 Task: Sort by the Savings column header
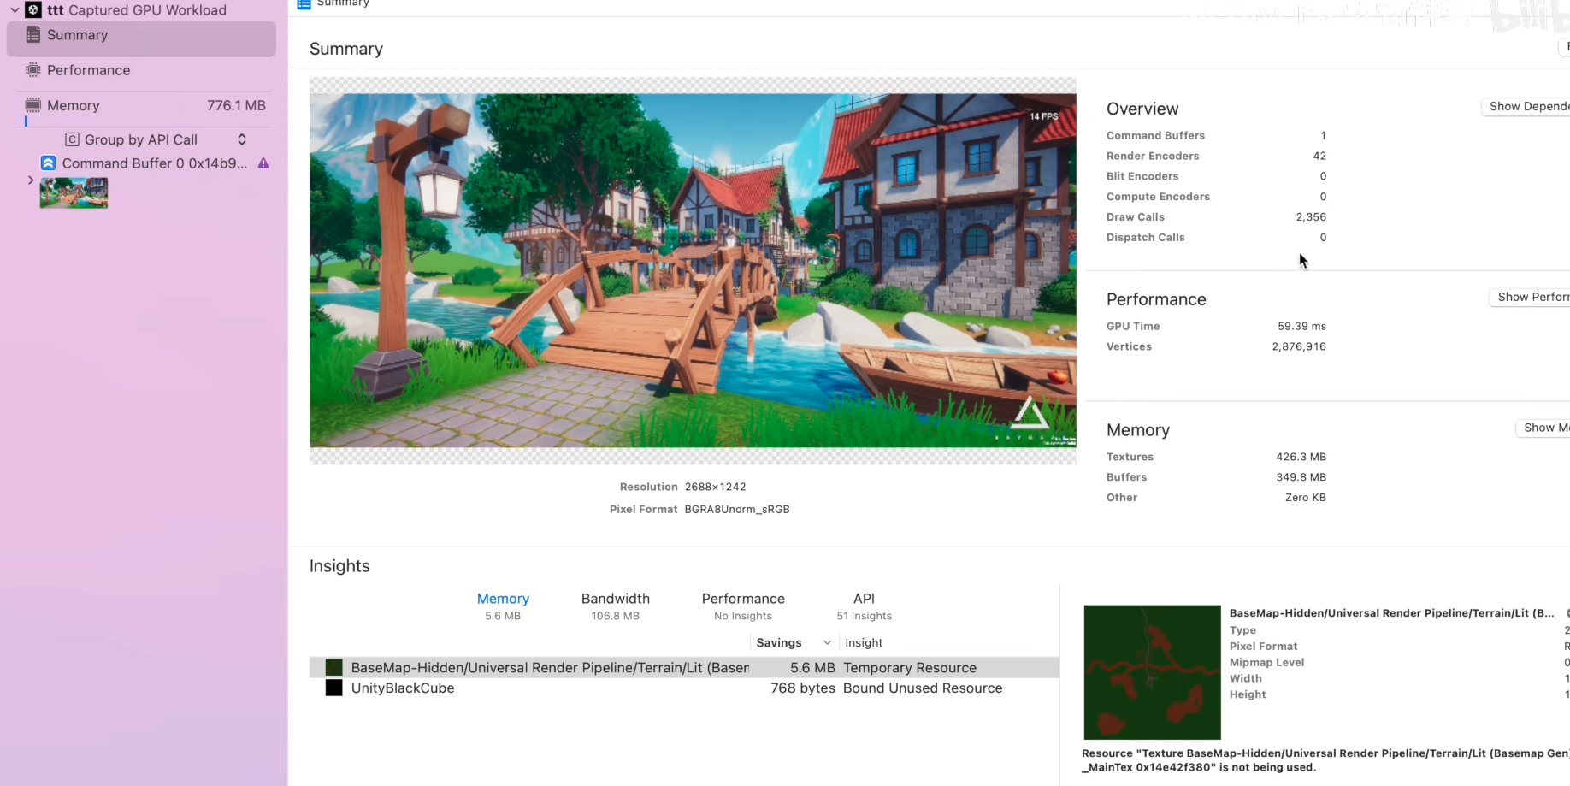click(x=793, y=643)
